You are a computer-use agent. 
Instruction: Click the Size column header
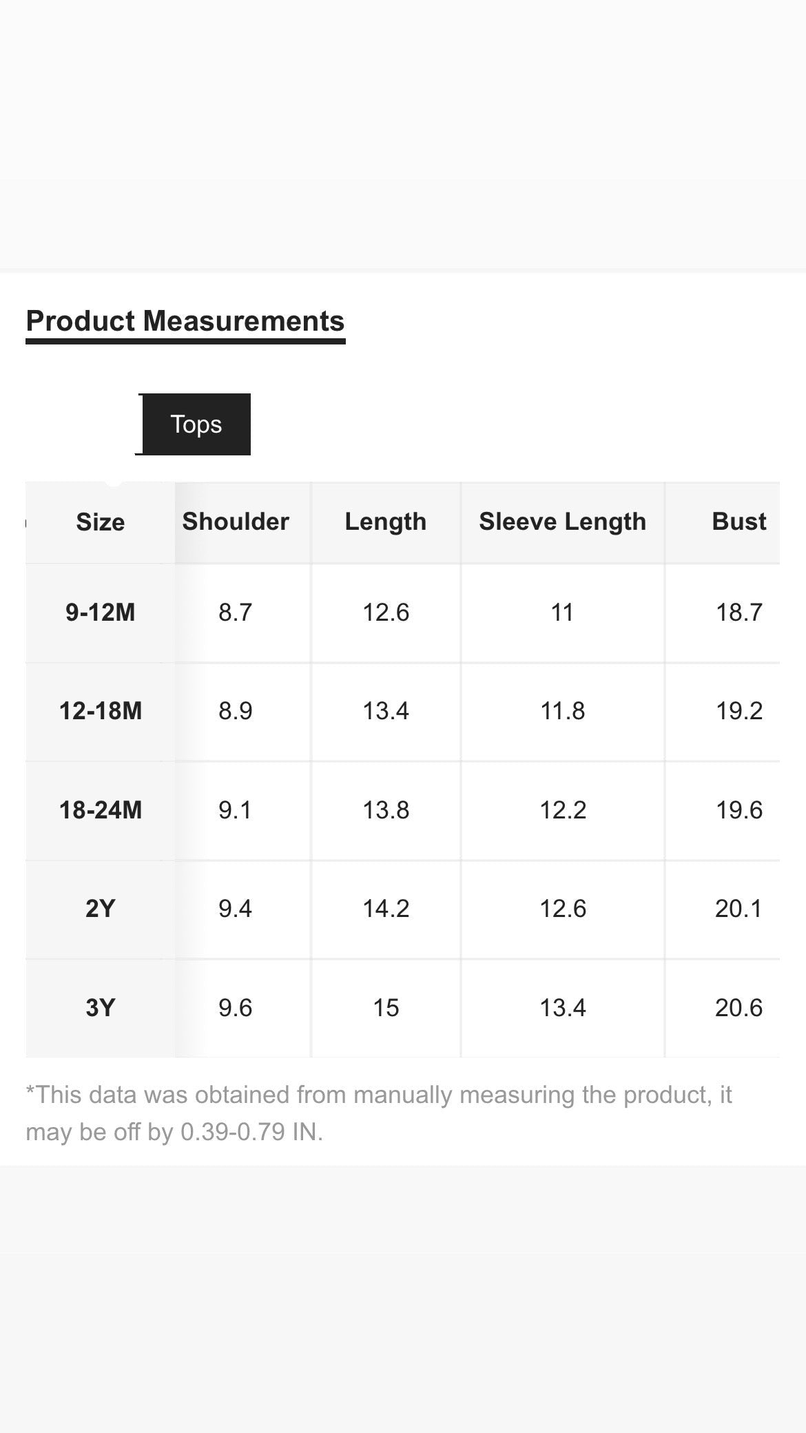pos(101,522)
